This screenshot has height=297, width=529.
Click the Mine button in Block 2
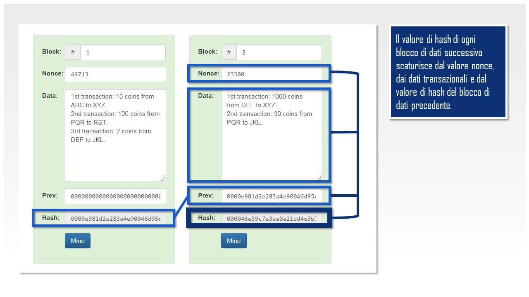[234, 241]
